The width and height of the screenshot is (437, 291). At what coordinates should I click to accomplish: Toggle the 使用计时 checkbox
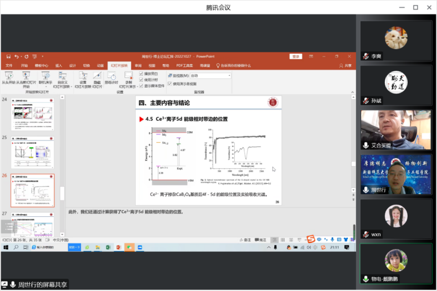[x=141, y=80]
